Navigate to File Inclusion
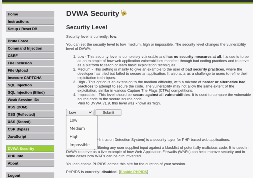 tap(30, 63)
